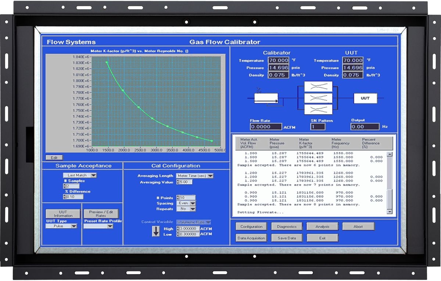This screenshot has height=281, width=441.
Task: Click the 'Gas Flow Calibrator' title text
Action: tap(225, 42)
